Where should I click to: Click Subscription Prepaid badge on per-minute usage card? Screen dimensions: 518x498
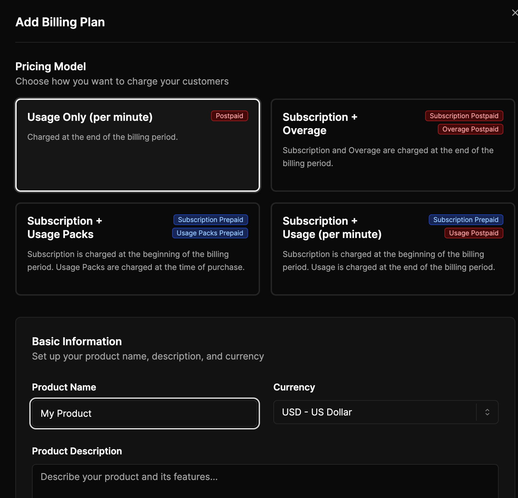pos(465,220)
